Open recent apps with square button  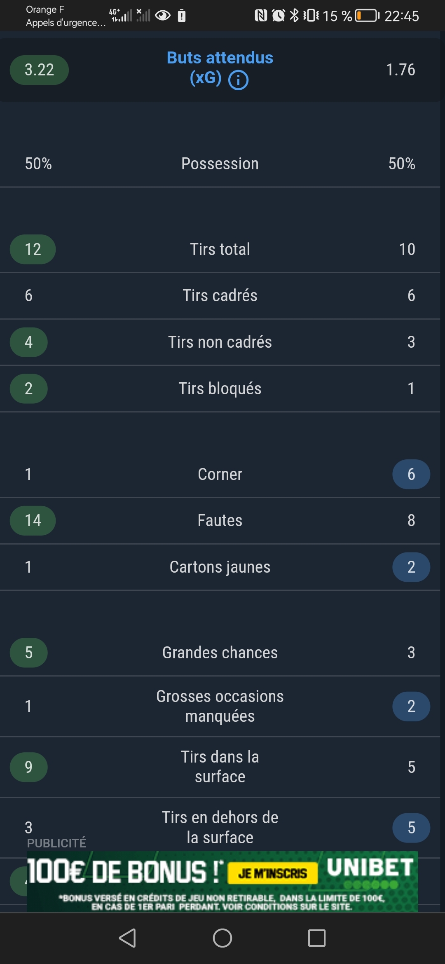pos(317,938)
